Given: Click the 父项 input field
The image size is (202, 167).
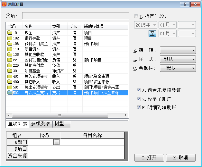Looking at the screenshot, I should click(76, 16).
